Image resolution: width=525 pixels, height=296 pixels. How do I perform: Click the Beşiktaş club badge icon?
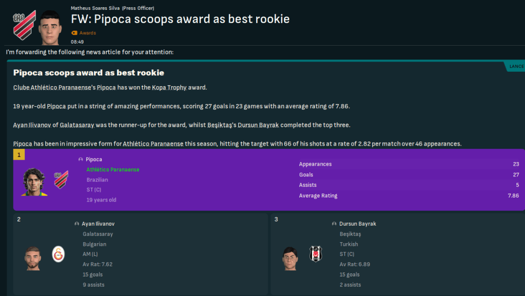coord(316,254)
